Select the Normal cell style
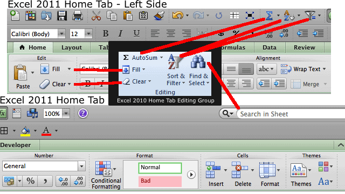Image resolution: width=345 pixels, height=194 pixels. click(x=160, y=168)
